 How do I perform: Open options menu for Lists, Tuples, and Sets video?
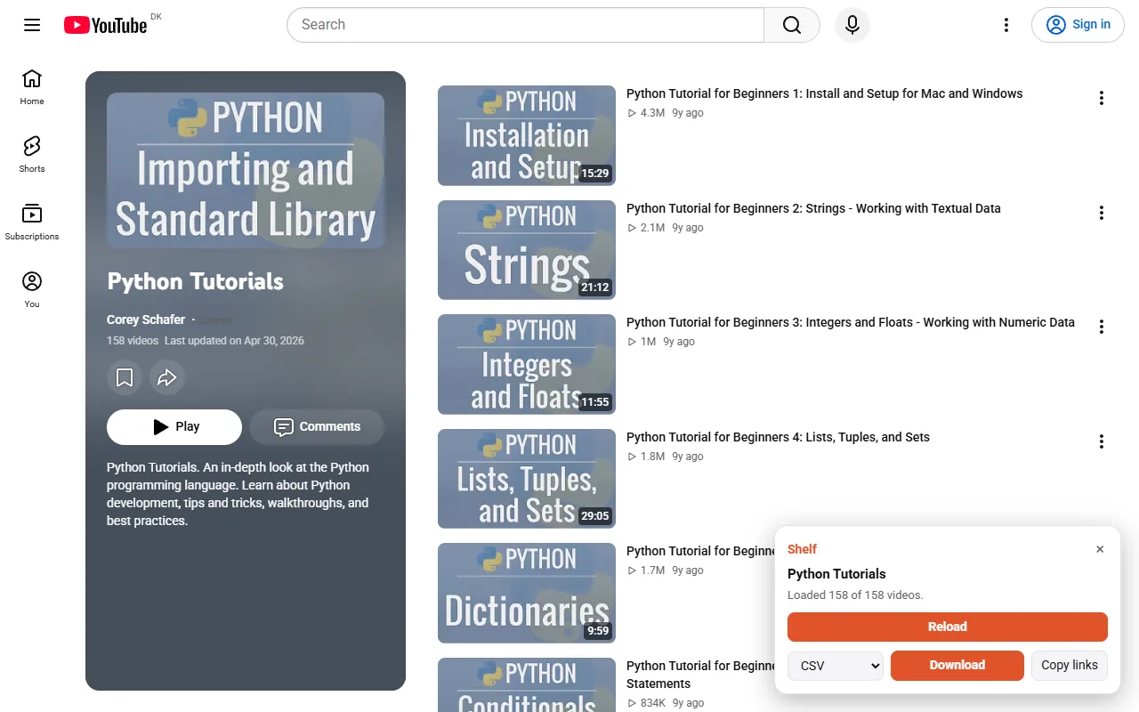click(1102, 441)
